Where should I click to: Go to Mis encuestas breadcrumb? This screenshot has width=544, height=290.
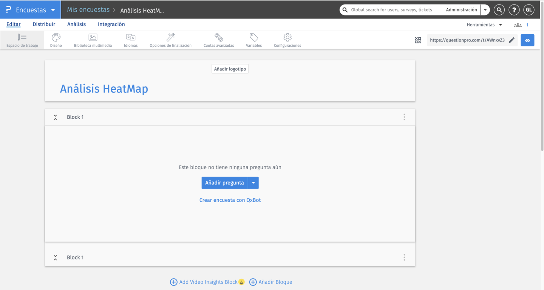tap(88, 10)
